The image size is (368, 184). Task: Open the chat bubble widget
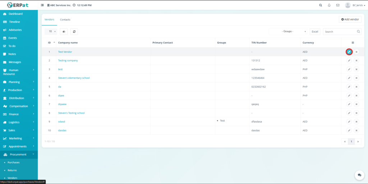tap(359, 175)
